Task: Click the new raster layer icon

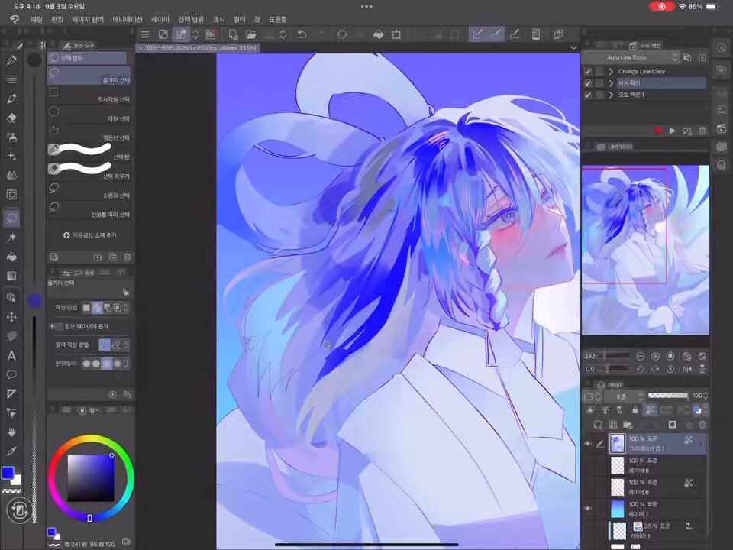Action: [598, 425]
